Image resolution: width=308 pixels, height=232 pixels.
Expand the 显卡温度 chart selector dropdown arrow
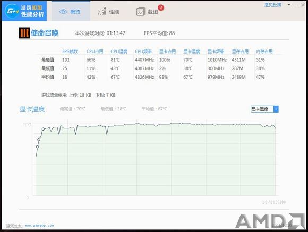[x=276, y=109]
